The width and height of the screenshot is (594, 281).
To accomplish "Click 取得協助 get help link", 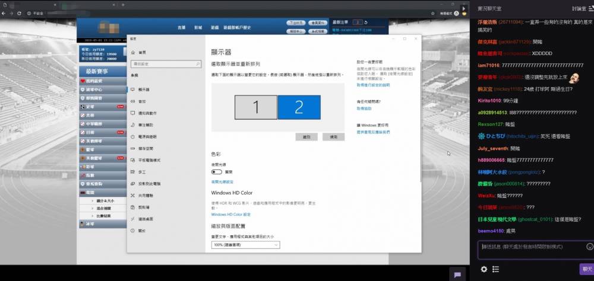I will point(364,108).
